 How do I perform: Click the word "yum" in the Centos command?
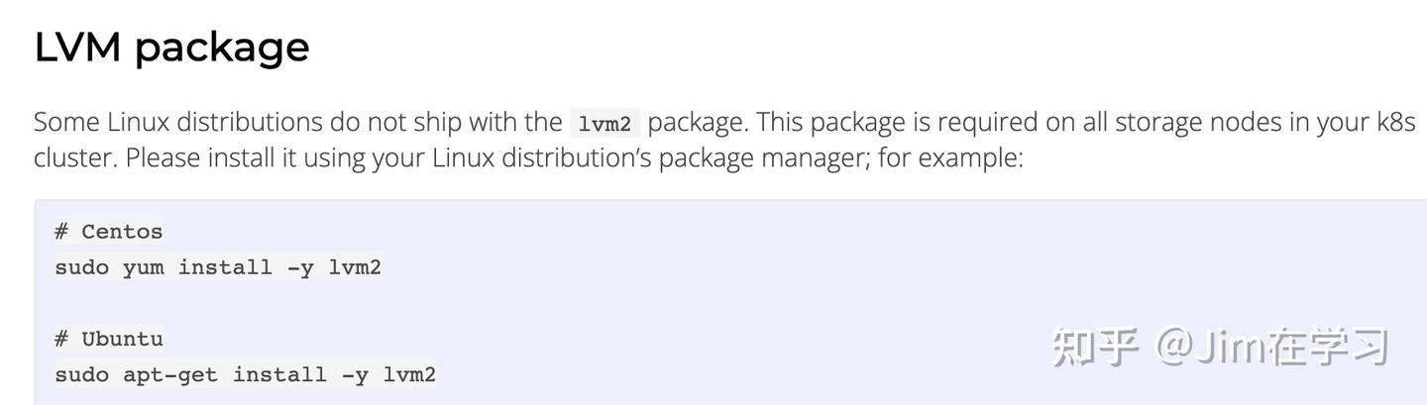[143, 267]
